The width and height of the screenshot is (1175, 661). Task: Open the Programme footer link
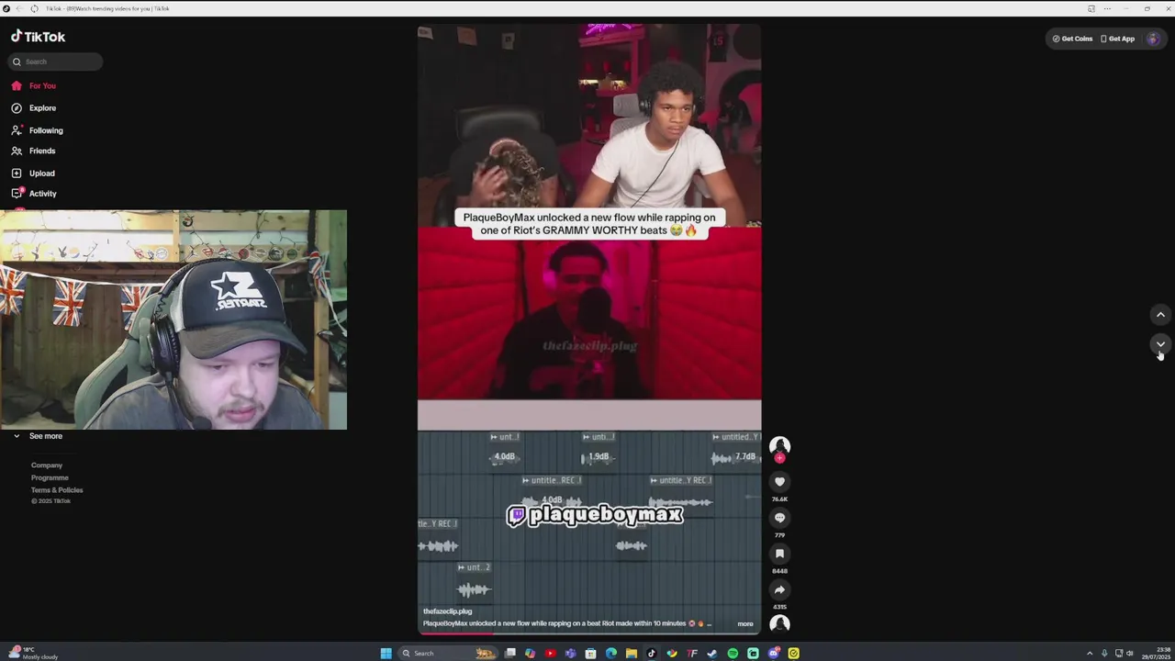[50, 477]
